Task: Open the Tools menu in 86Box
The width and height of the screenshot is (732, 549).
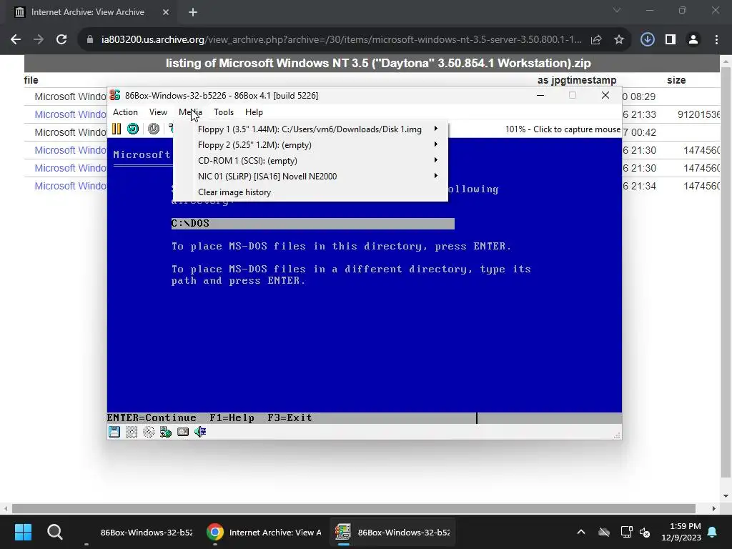Action: coord(224,112)
